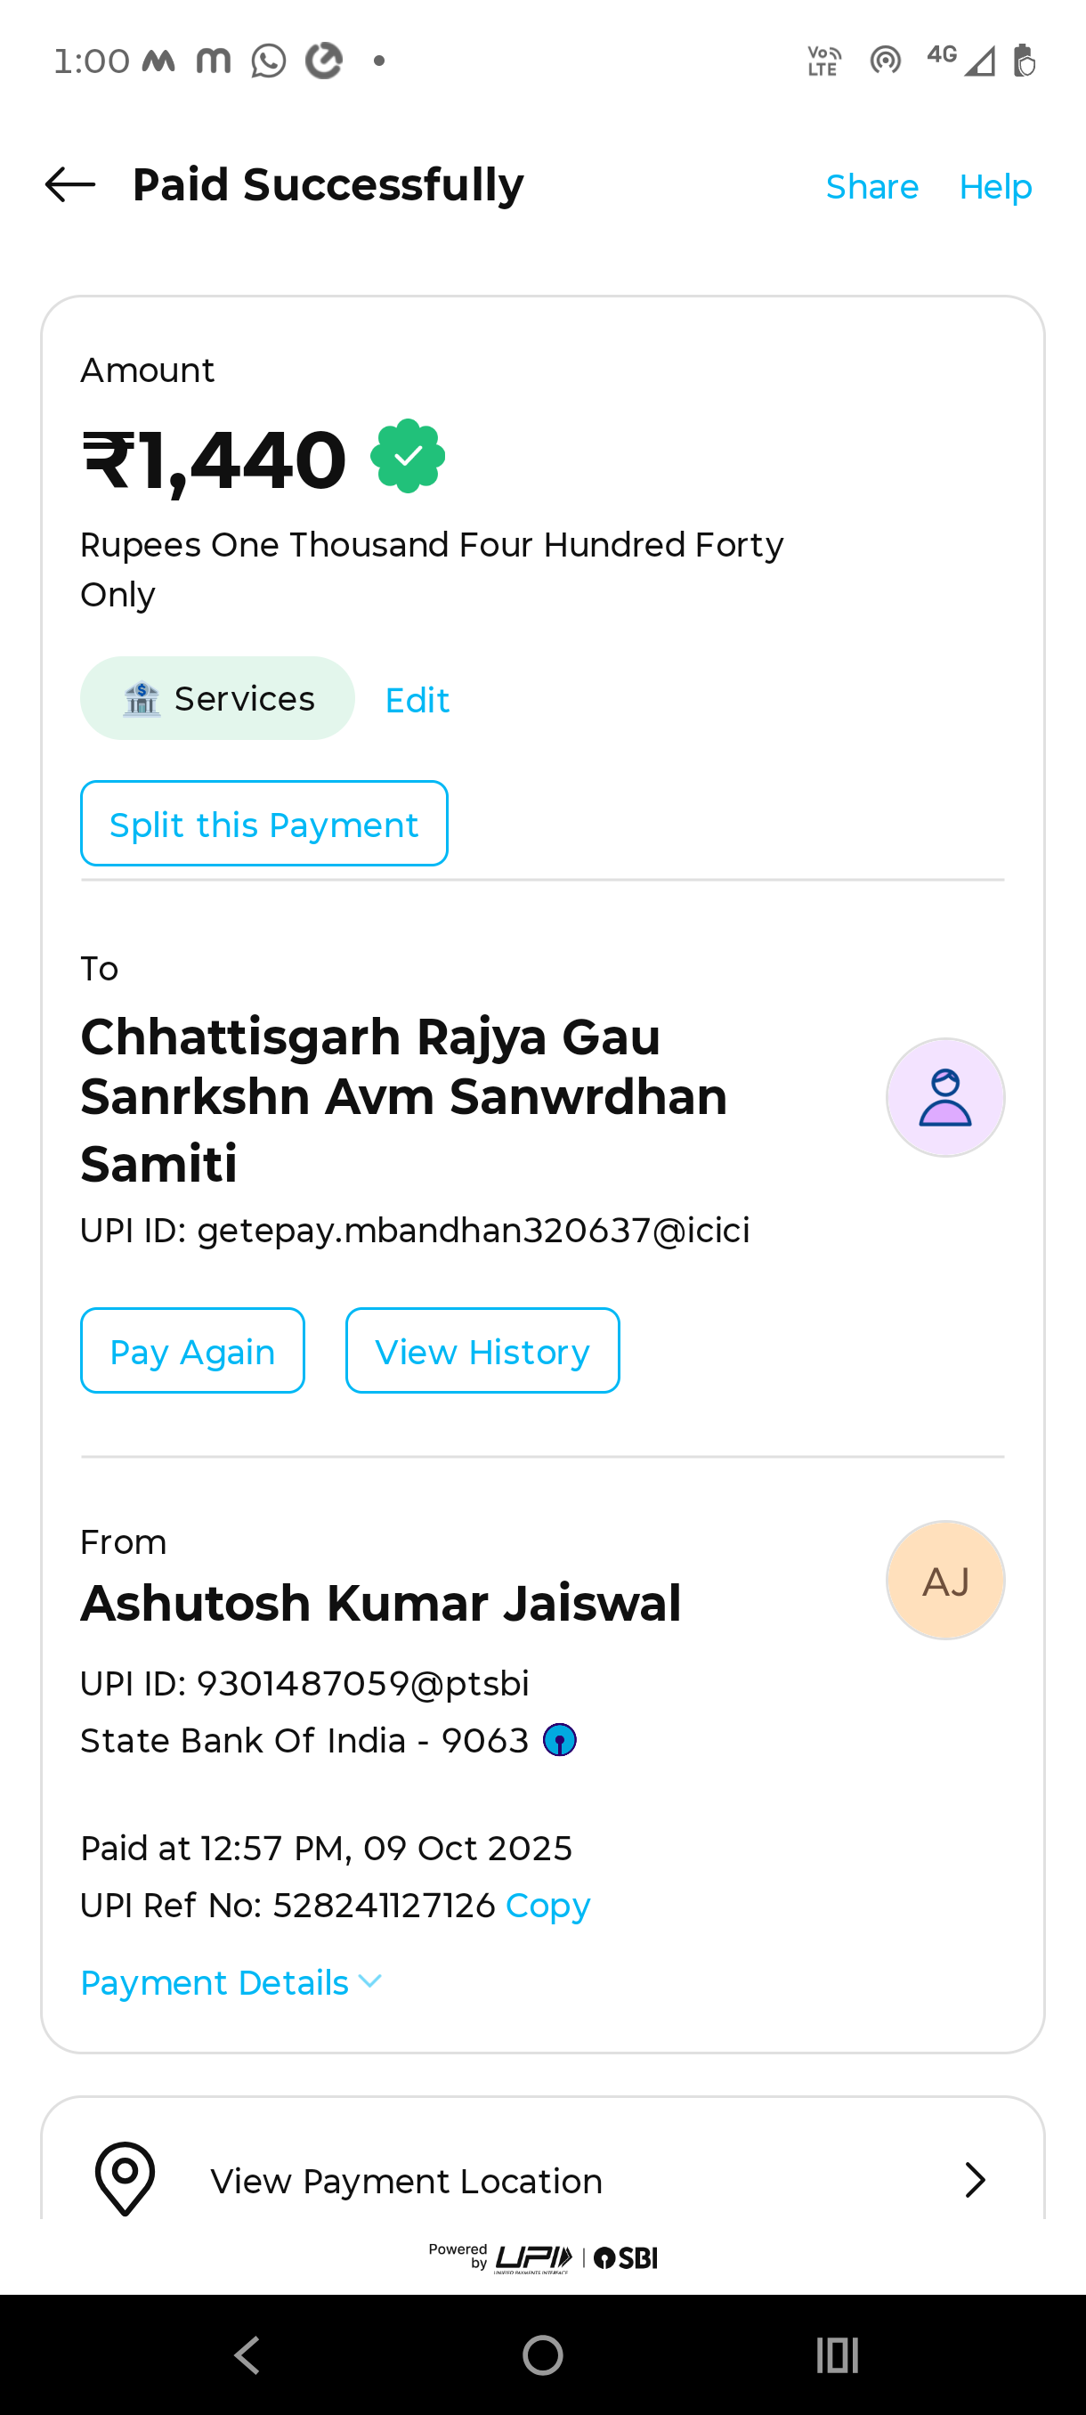Open View History
Screen dimensions: 1086x2415
[x=482, y=1351]
